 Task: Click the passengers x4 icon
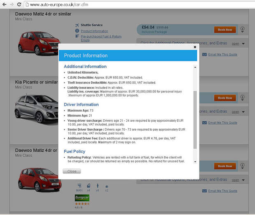97,187
